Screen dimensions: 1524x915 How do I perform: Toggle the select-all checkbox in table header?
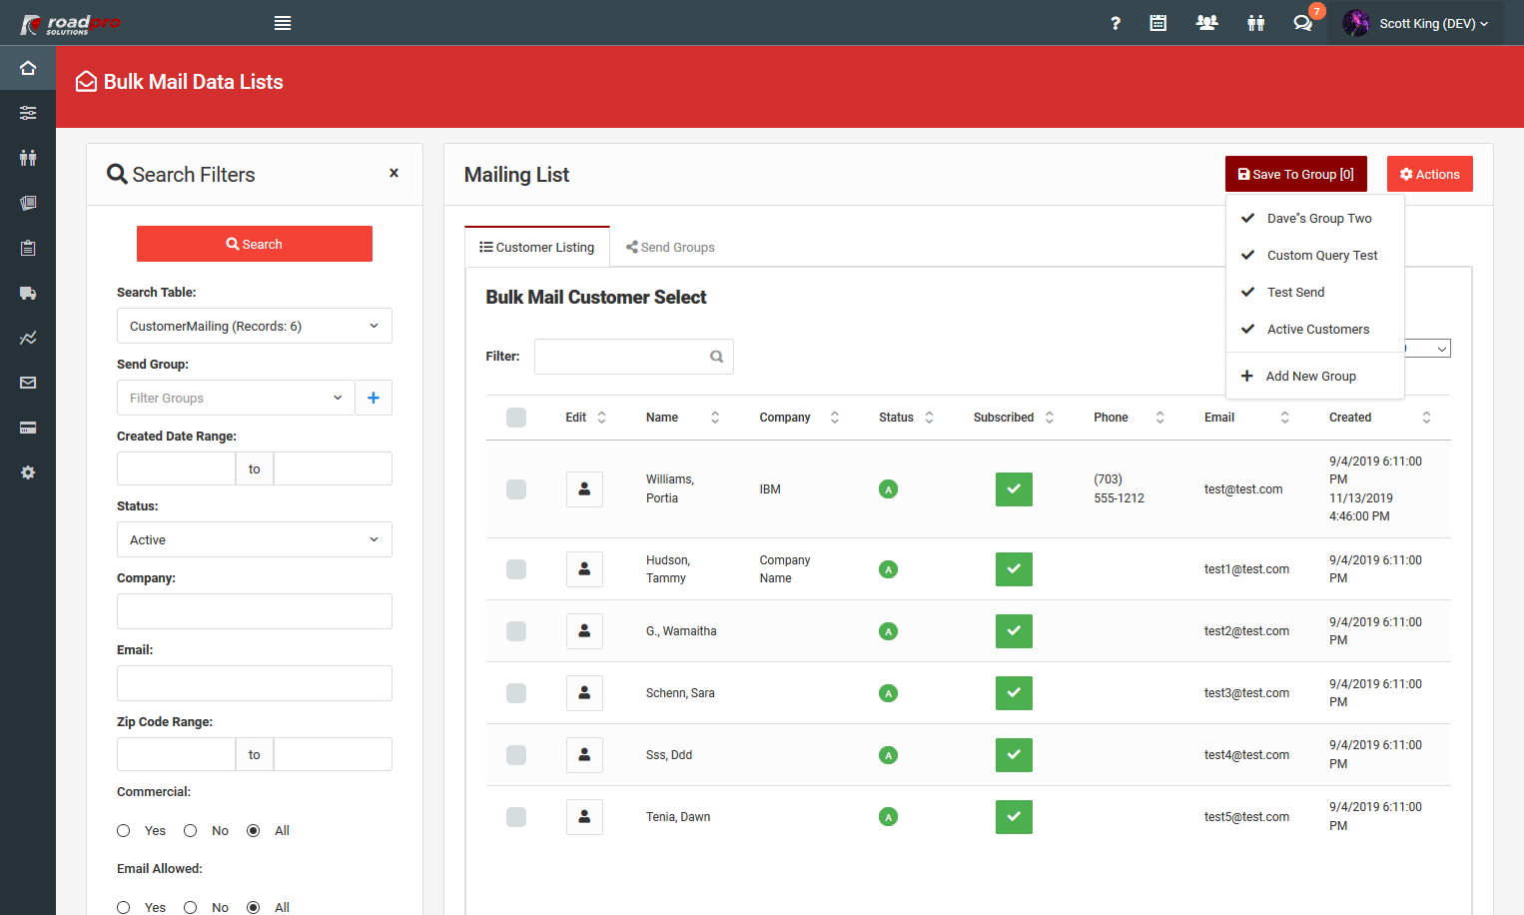pos(516,418)
